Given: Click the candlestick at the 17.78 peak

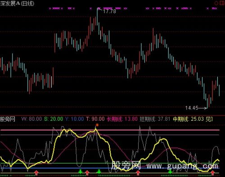Looking at the screenshot, I should point(97,16).
